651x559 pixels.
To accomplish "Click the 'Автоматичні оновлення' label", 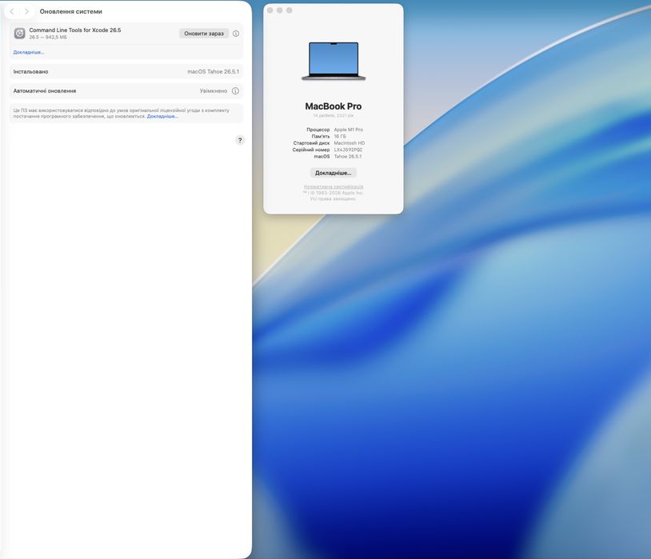I will [x=45, y=90].
